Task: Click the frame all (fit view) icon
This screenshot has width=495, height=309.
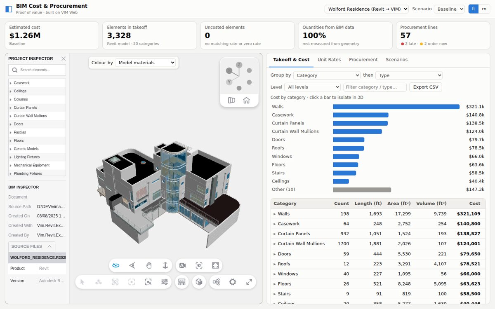Action: click(x=215, y=265)
